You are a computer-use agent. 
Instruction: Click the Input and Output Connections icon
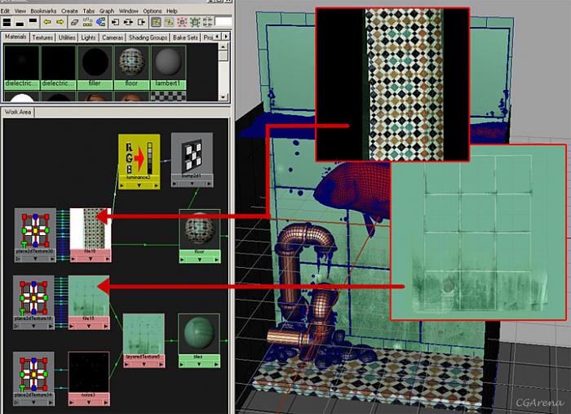click(x=128, y=22)
